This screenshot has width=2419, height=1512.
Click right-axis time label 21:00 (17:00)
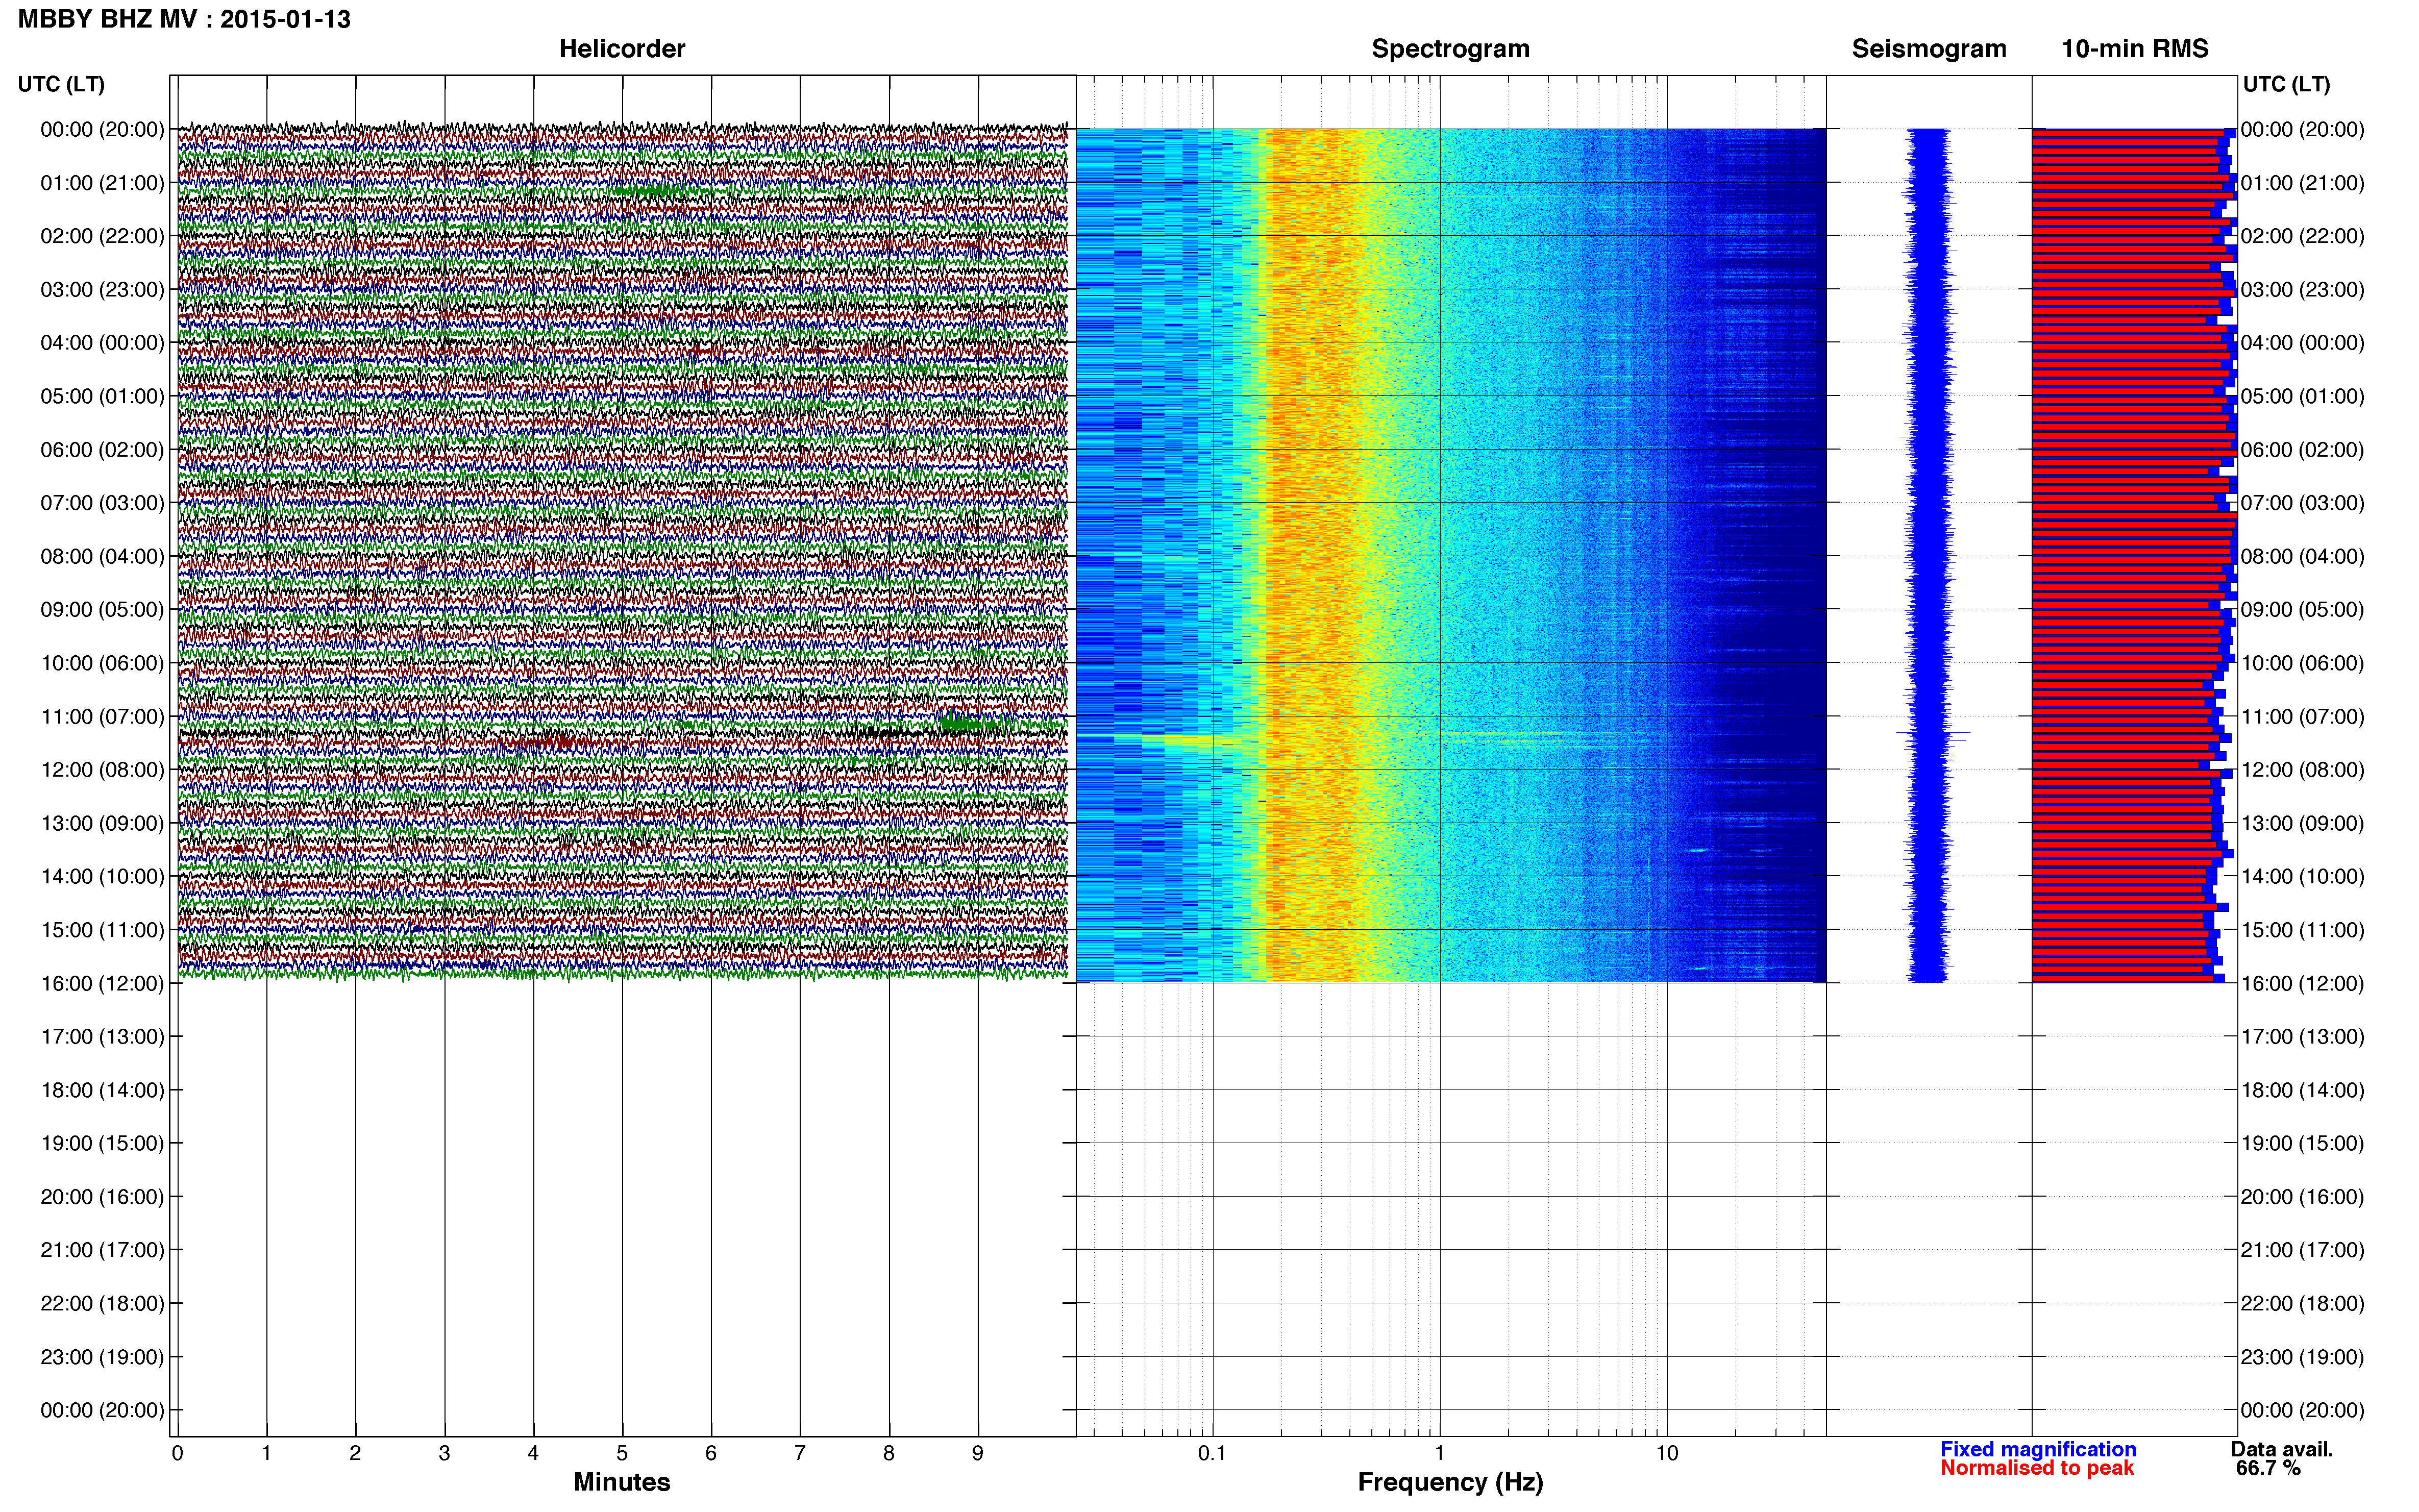2302,1250
